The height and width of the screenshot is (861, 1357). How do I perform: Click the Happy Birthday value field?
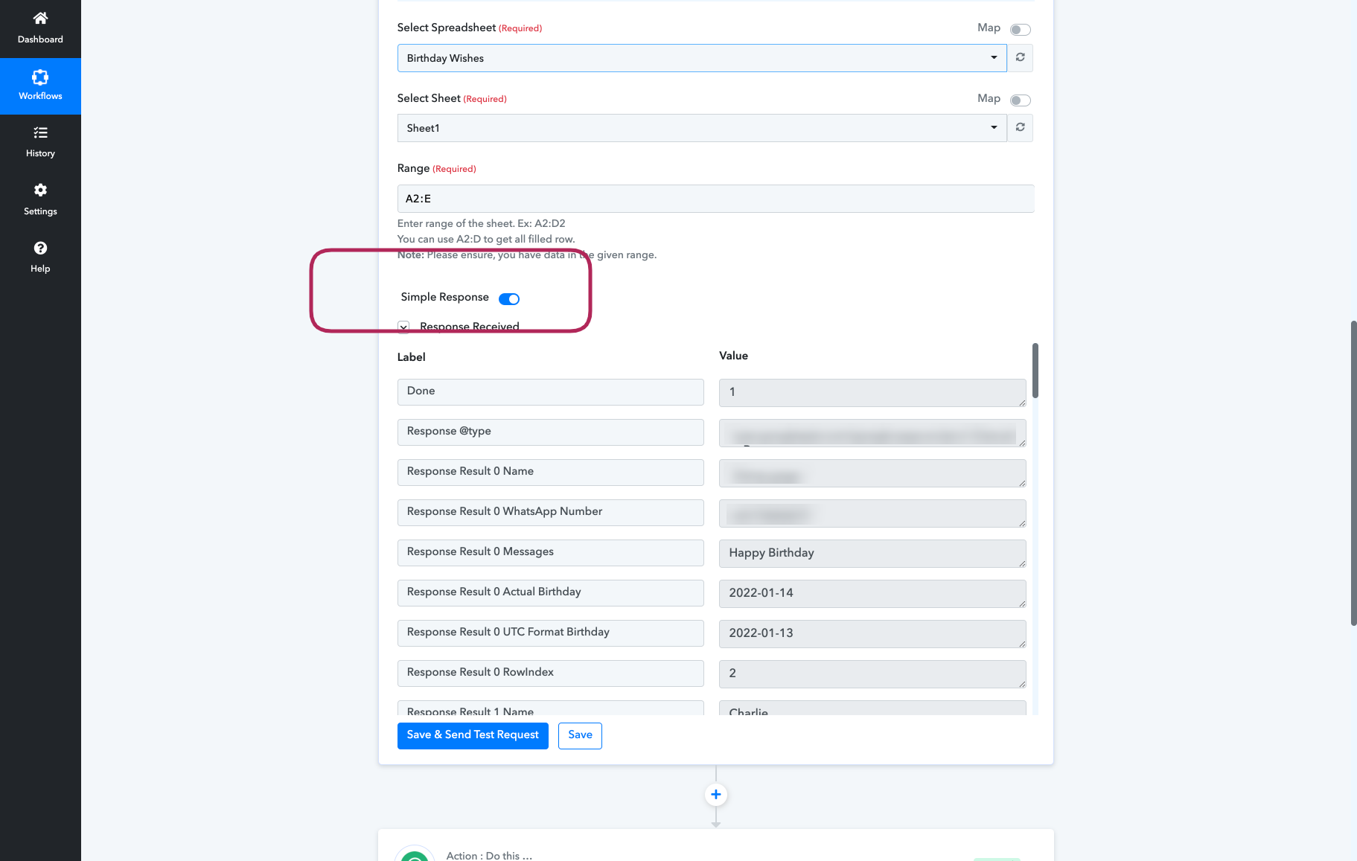tap(872, 553)
